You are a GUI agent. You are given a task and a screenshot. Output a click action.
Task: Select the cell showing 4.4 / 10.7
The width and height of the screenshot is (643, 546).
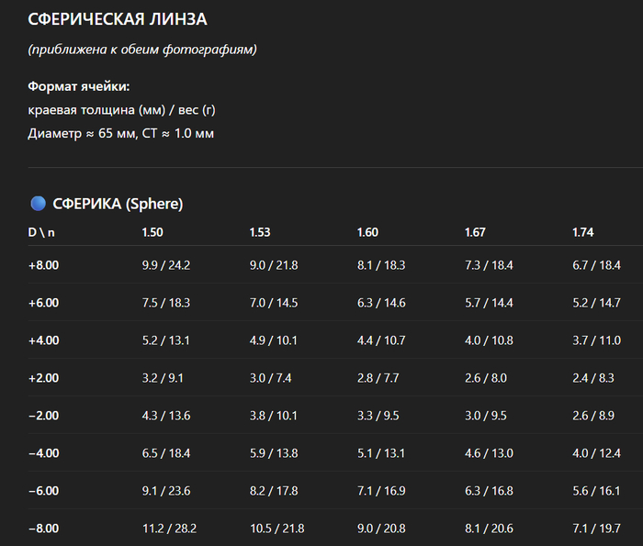click(381, 340)
